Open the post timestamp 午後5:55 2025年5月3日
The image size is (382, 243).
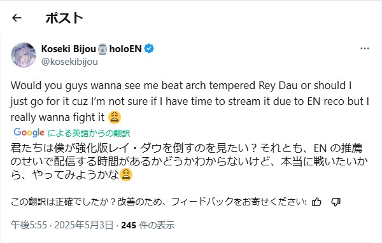click(62, 225)
